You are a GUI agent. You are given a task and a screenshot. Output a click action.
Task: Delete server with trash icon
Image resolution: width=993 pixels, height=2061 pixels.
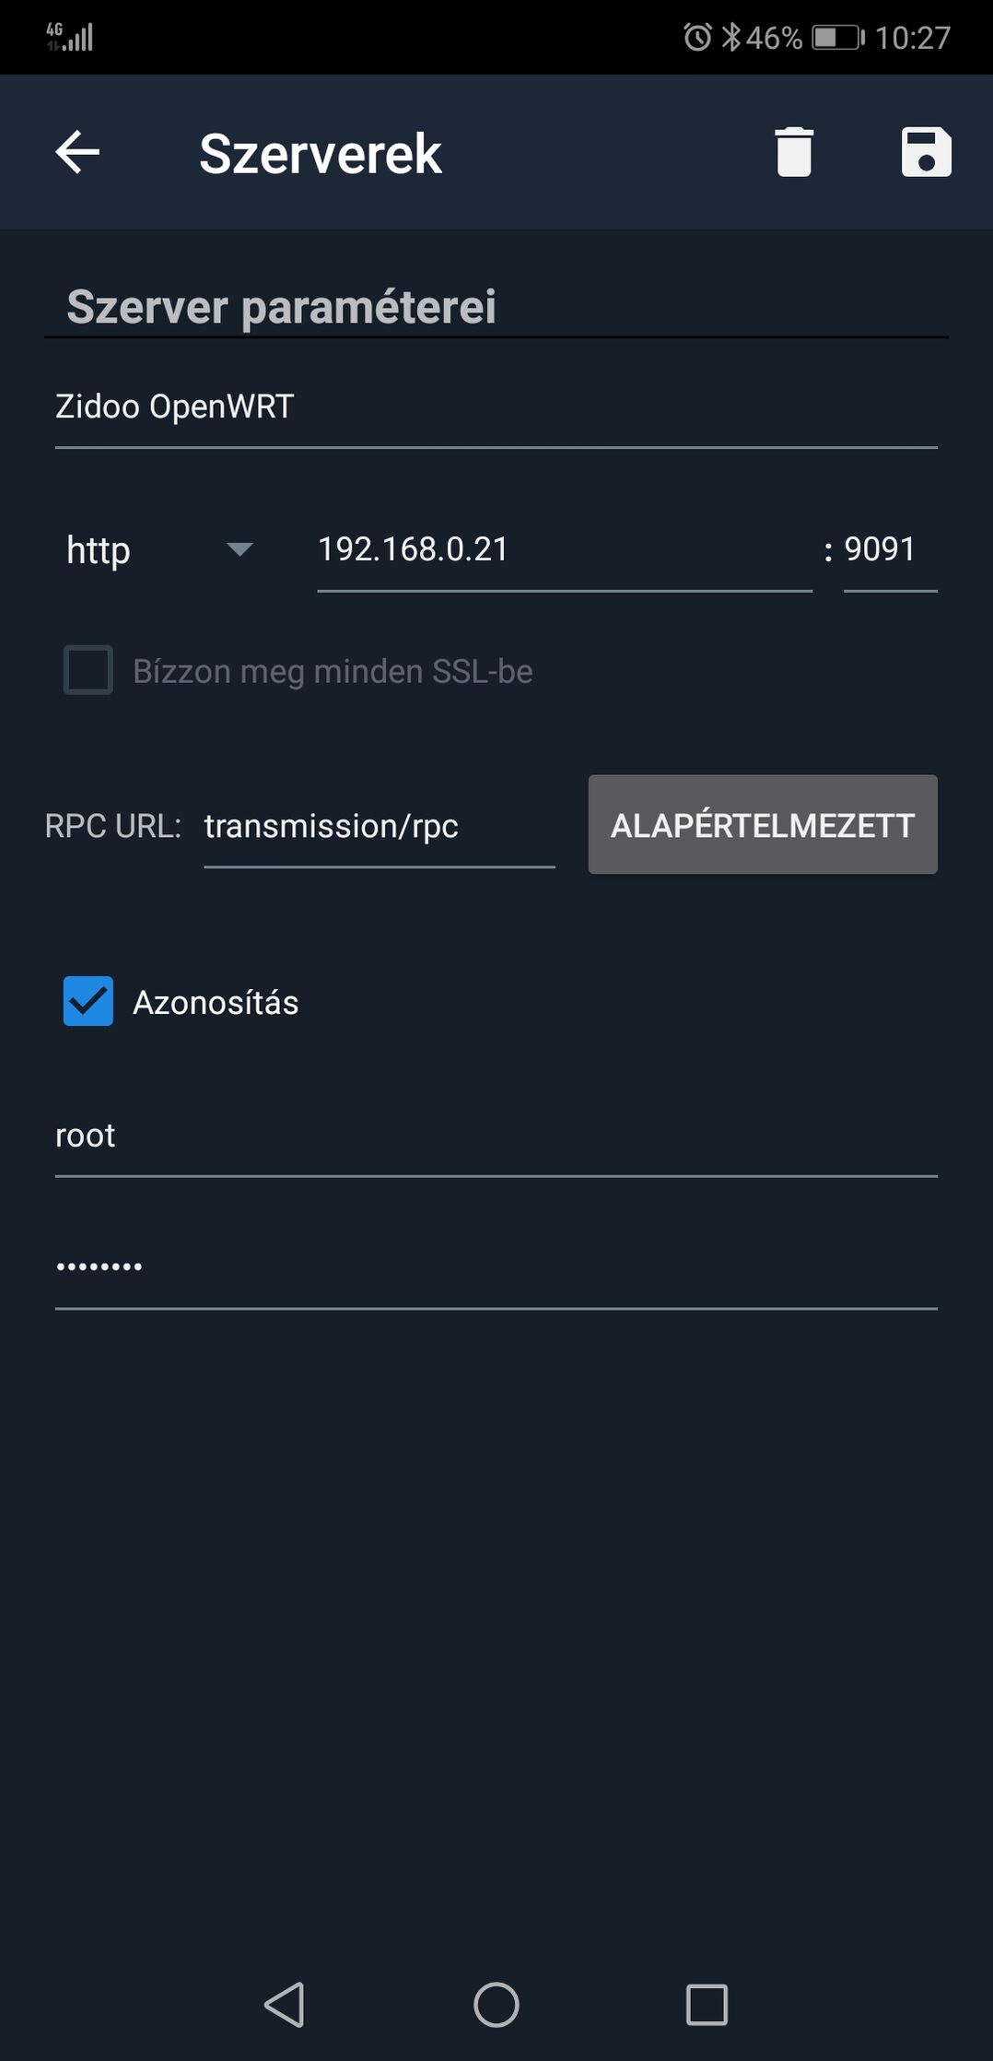pyautogui.click(x=793, y=152)
